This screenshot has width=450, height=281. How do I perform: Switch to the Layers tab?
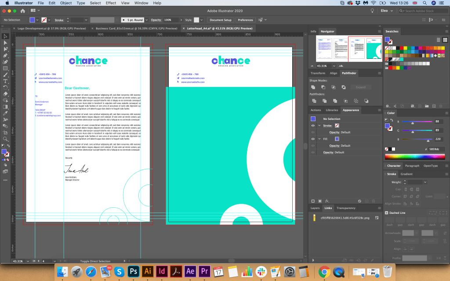(x=315, y=208)
